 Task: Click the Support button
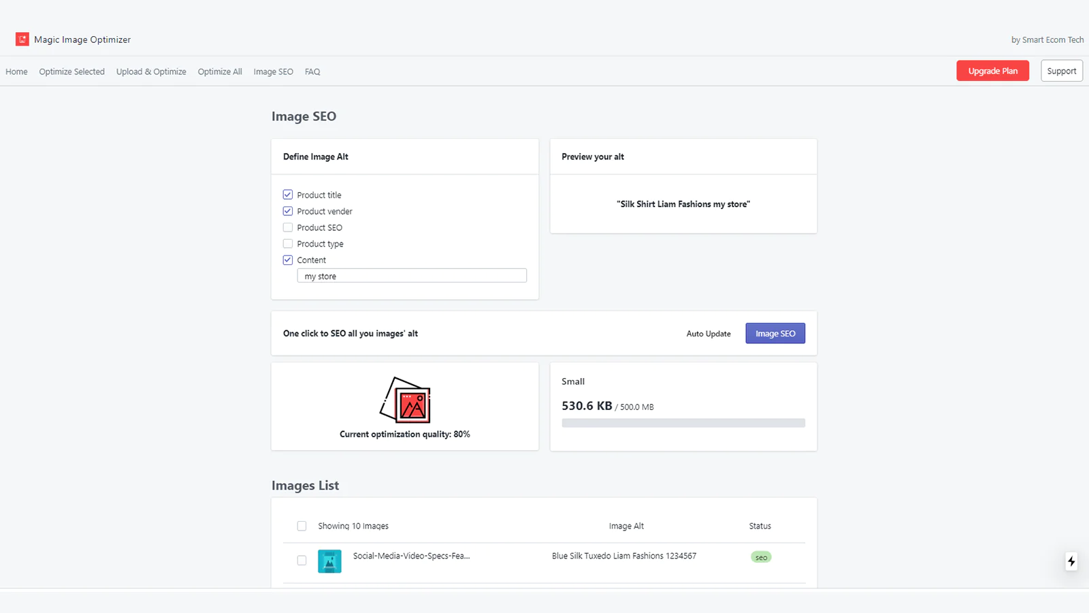pyautogui.click(x=1061, y=70)
